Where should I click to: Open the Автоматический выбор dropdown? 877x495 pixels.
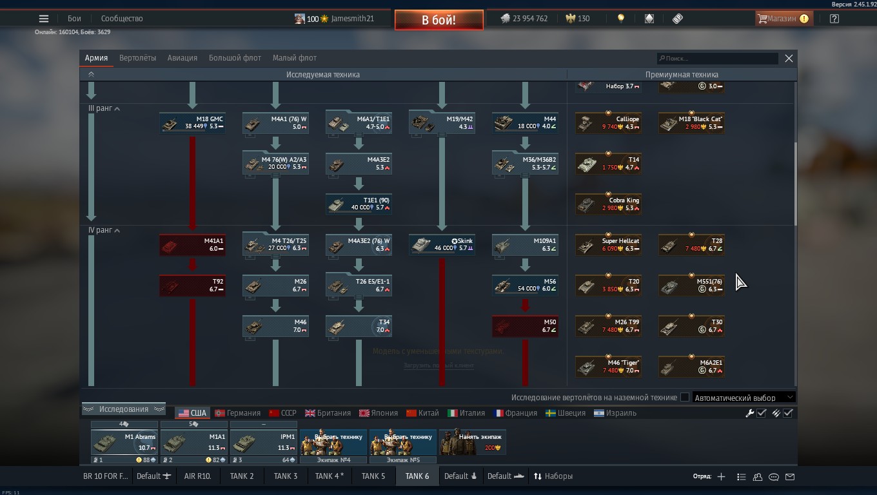(x=744, y=398)
